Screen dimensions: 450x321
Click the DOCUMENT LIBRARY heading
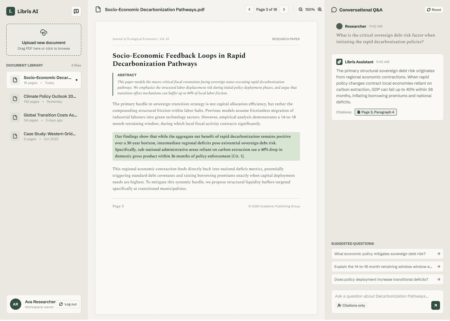25,65
